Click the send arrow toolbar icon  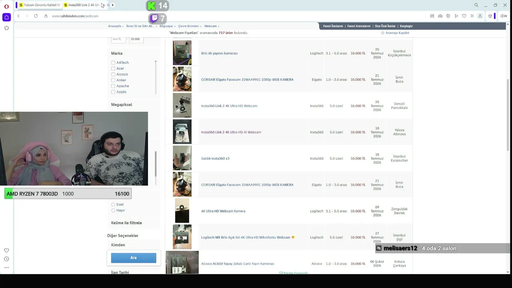[x=456, y=16]
